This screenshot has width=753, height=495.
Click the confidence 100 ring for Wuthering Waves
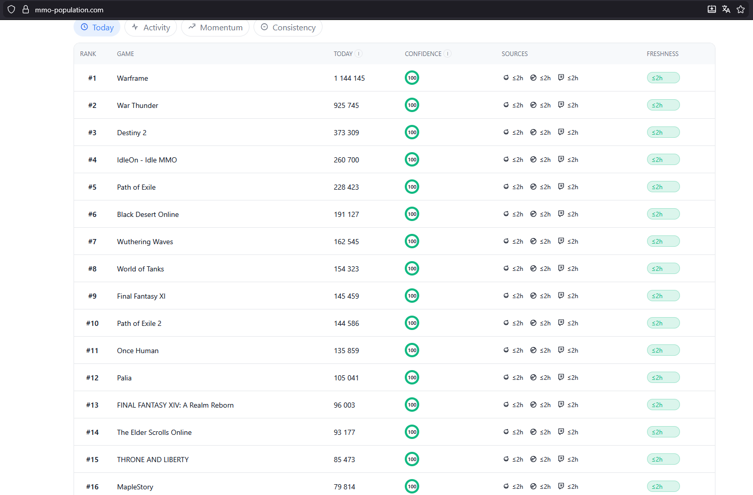(412, 241)
